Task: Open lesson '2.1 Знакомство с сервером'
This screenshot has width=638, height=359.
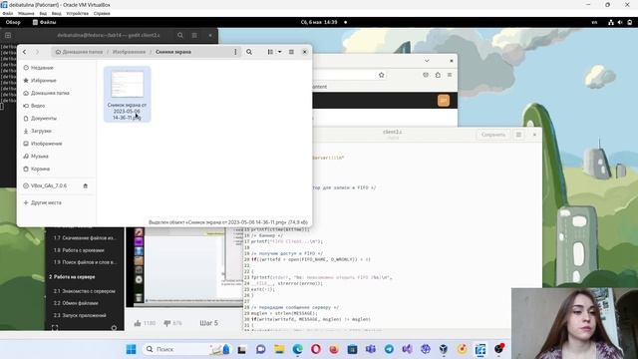Action: 84,291
